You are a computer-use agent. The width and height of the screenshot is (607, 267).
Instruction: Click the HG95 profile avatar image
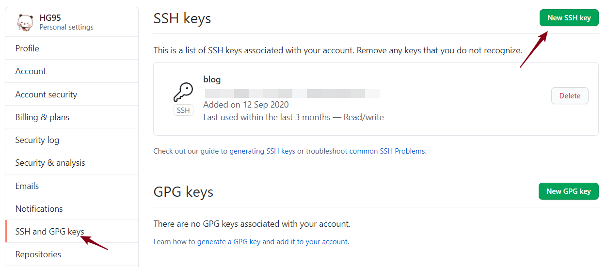25,22
